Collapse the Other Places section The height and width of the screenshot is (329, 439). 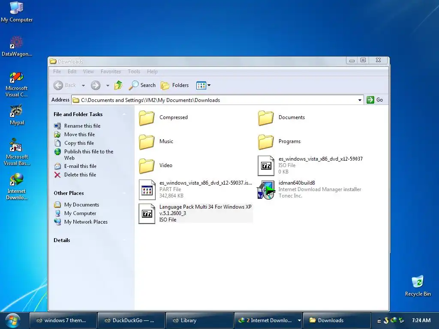coord(124,193)
